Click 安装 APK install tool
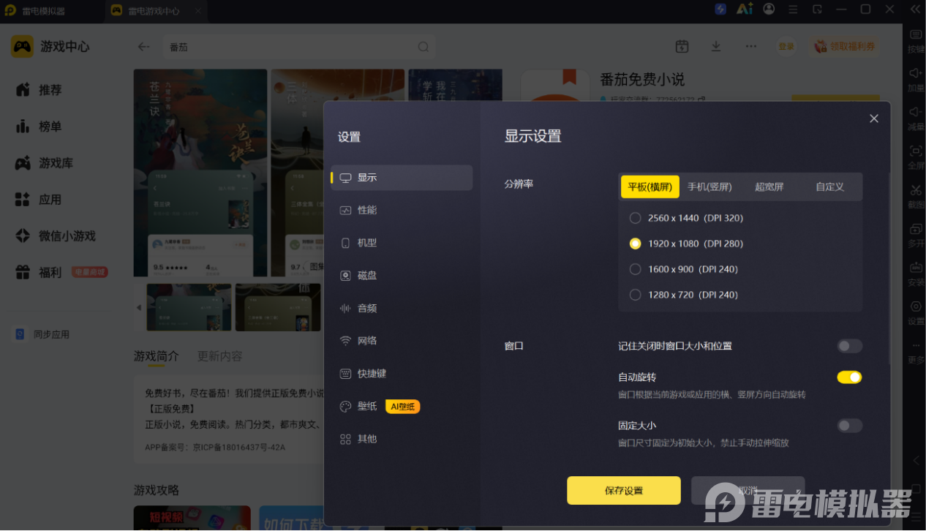Image resolution: width=926 pixels, height=531 pixels. click(x=916, y=273)
